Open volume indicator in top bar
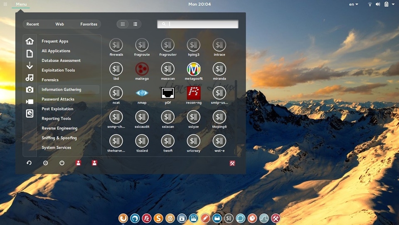 coord(378,4)
